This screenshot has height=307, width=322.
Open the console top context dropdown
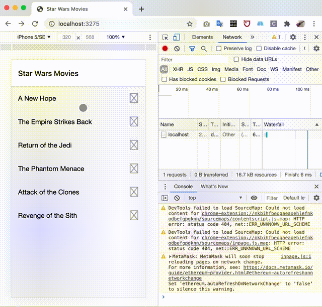coord(215,198)
